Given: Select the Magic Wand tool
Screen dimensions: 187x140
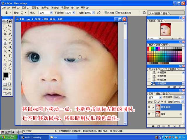Looking at the screenshot, I should [x=10, y=30].
